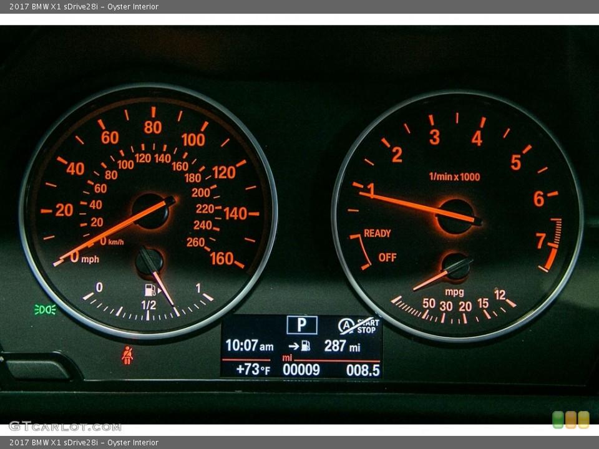Image resolution: width=599 pixels, height=449 pixels.
Task: Click the OFF label on tachometer
Action: click(387, 258)
